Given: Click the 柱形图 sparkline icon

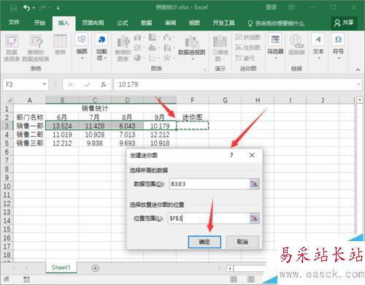Looking at the screenshot, I should [x=247, y=47].
